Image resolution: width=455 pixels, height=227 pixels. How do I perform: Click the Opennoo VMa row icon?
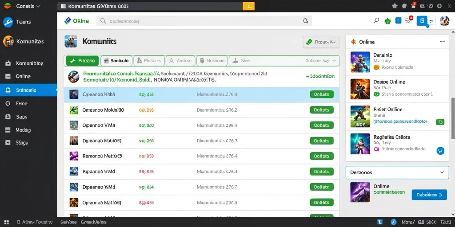coord(74,125)
